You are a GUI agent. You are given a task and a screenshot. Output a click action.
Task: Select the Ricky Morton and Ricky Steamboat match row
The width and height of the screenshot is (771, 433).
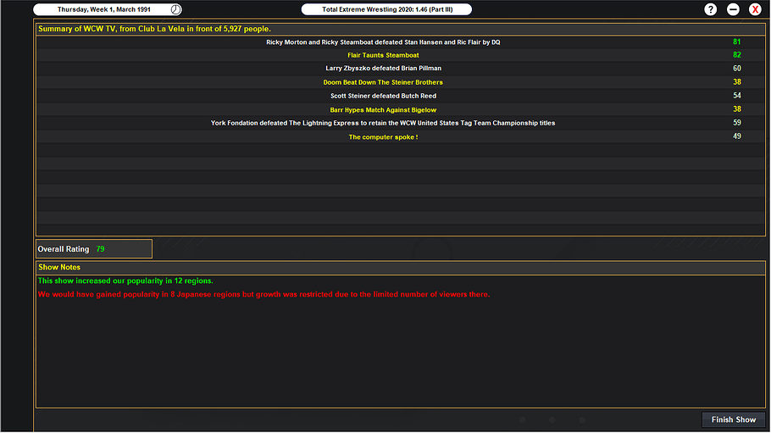400,42
